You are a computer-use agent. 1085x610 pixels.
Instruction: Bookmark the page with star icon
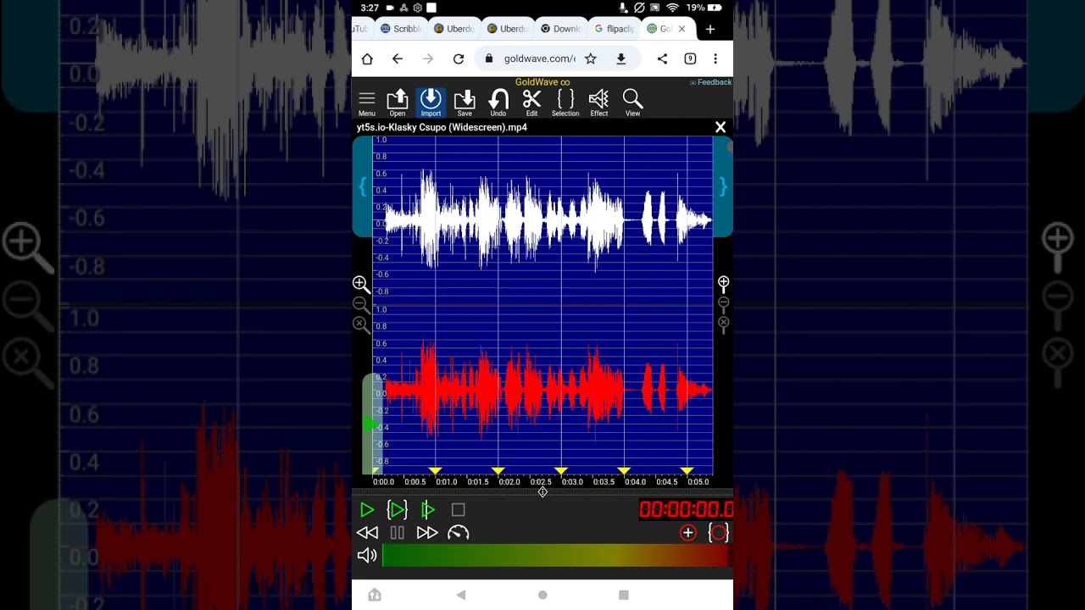(x=591, y=58)
